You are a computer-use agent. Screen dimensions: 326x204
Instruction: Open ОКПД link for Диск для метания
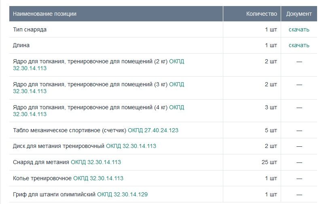pos(131,146)
